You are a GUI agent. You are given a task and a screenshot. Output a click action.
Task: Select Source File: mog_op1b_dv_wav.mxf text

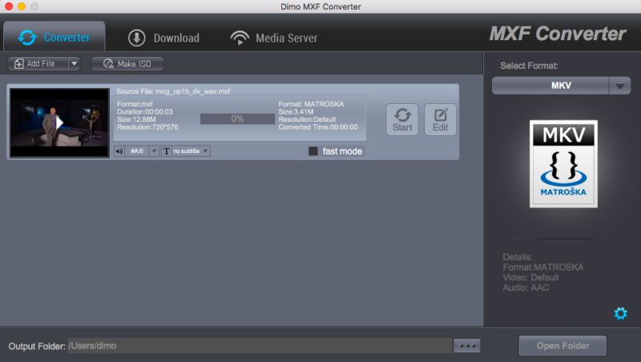(173, 91)
